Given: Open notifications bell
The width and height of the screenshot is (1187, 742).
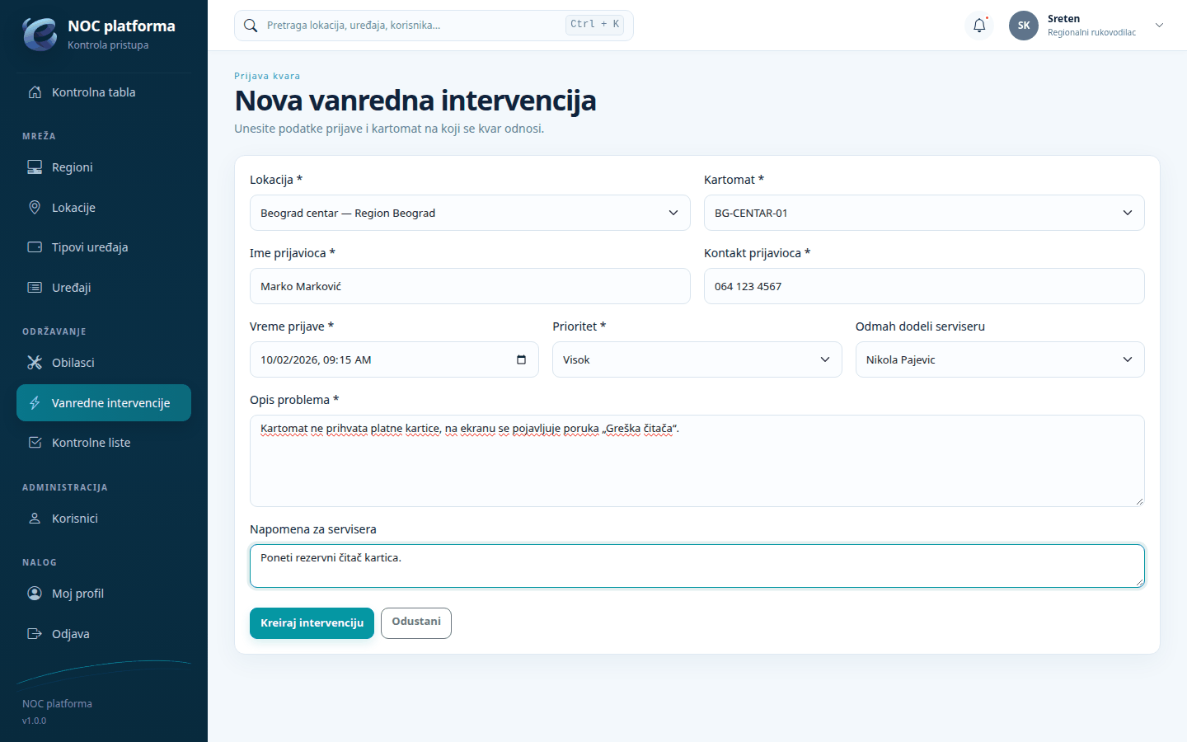Looking at the screenshot, I should [979, 26].
